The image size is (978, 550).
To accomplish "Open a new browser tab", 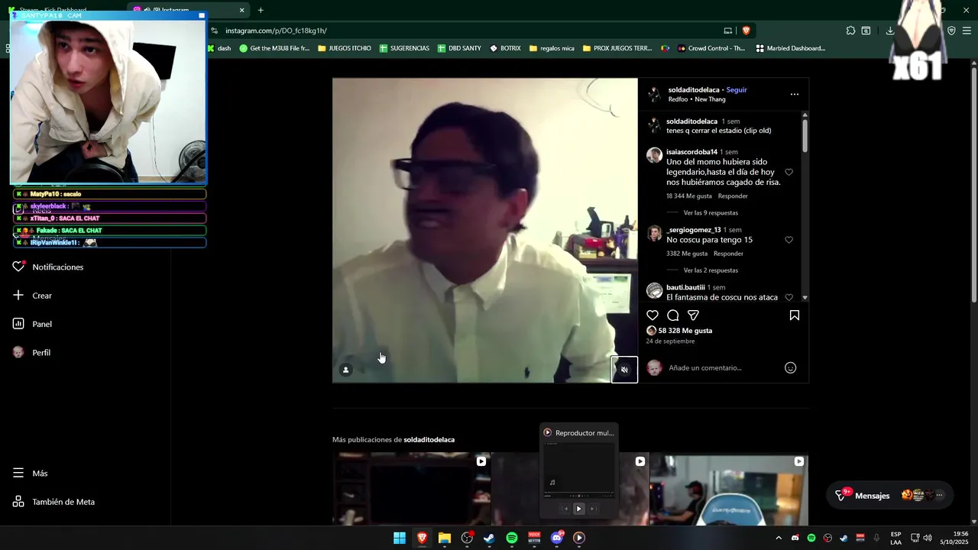I will (261, 10).
